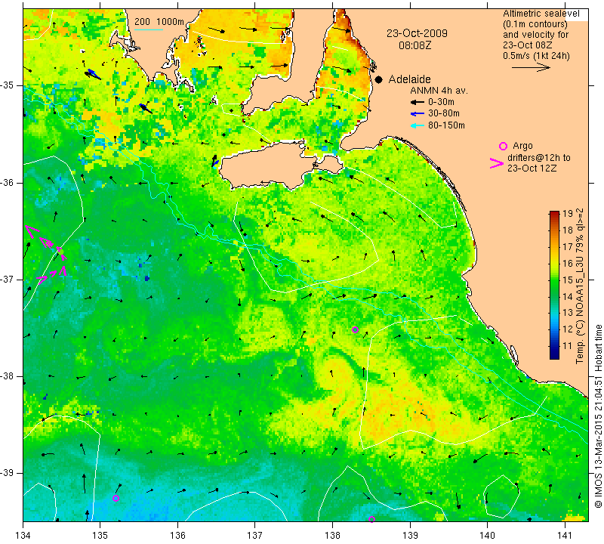
Task: Click the latitude axis label -37
Action: (8, 279)
